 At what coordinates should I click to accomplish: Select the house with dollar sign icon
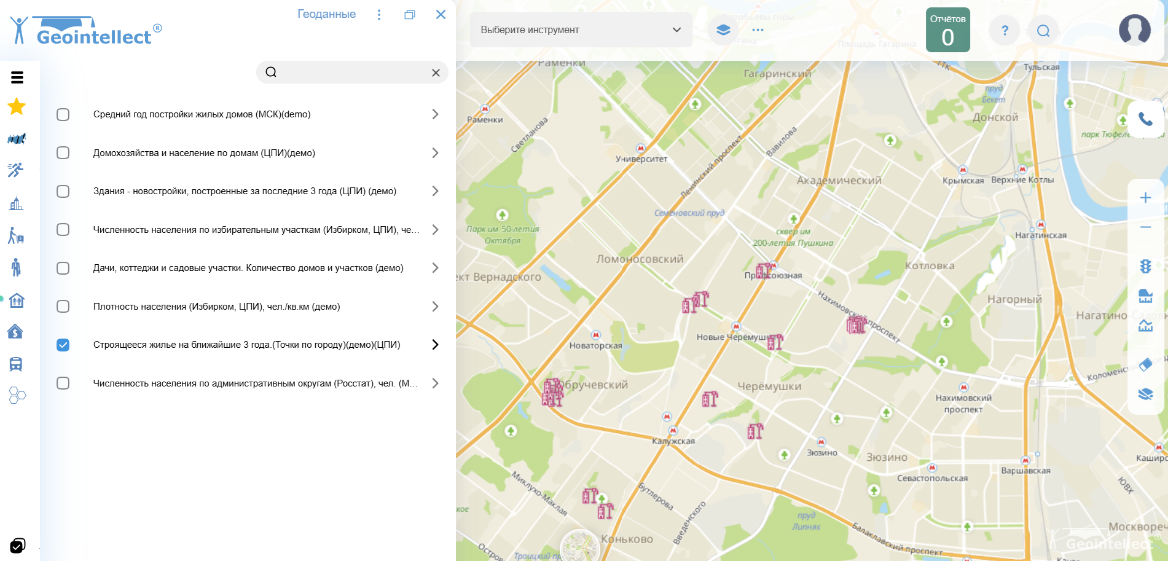click(x=15, y=332)
